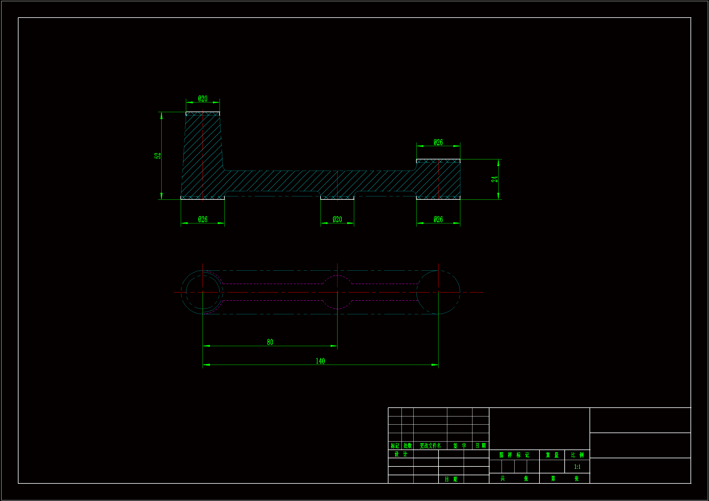709x501 pixels.
Task: Select the 24 vertical dimension on the right
Action: (494, 179)
